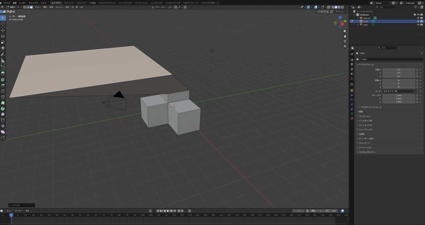Image resolution: width=425 pixels, height=225 pixels.
Task: Select the Cursor tool in the left toolbar
Action: pyautogui.click(x=3, y=24)
